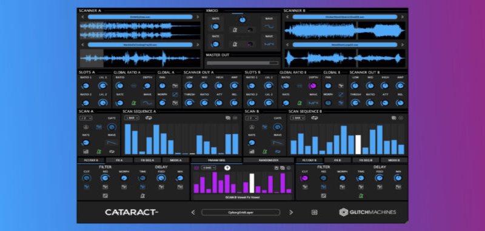The image size is (485, 231).
Task: Open the WAVE selector in Global Ratio B
Action: (x=313, y=103)
